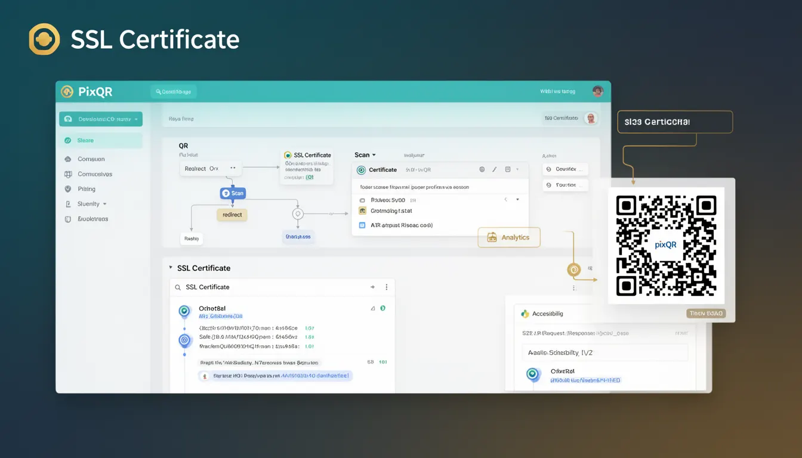
Task: Click the search field in the top header
Action: [x=174, y=92]
